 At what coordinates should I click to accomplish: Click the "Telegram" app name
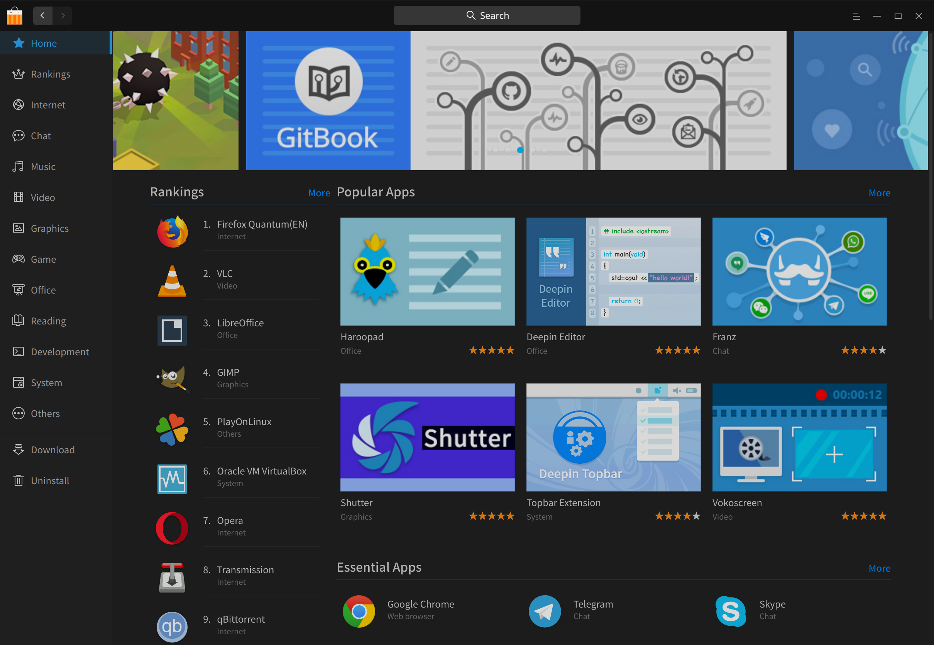point(593,604)
